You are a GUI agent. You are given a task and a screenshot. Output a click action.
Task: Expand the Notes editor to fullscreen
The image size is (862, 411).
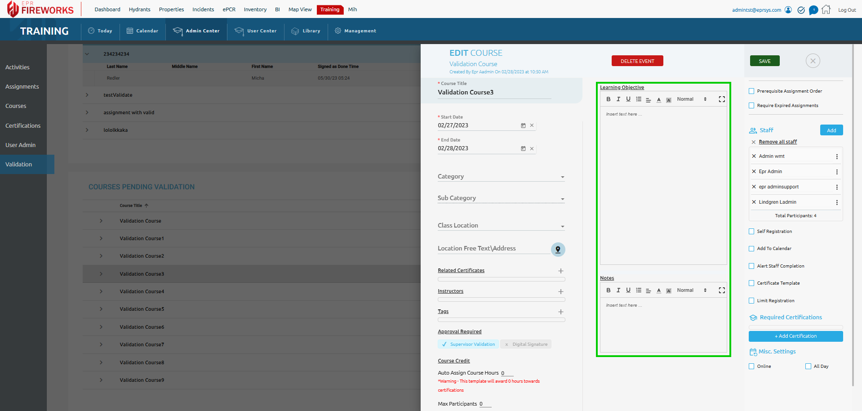(721, 290)
